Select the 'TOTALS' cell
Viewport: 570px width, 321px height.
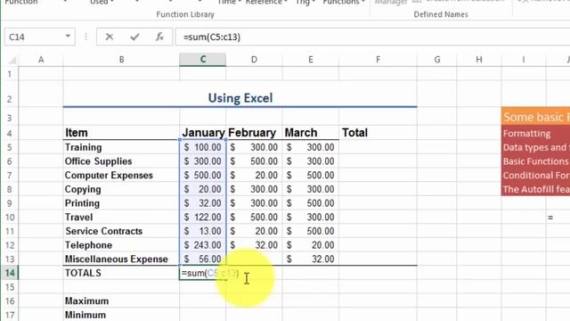[x=121, y=273]
